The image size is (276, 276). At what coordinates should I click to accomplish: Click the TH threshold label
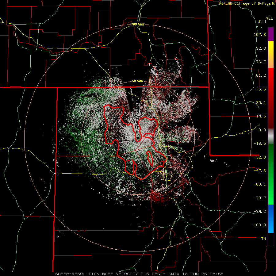coord(263,239)
